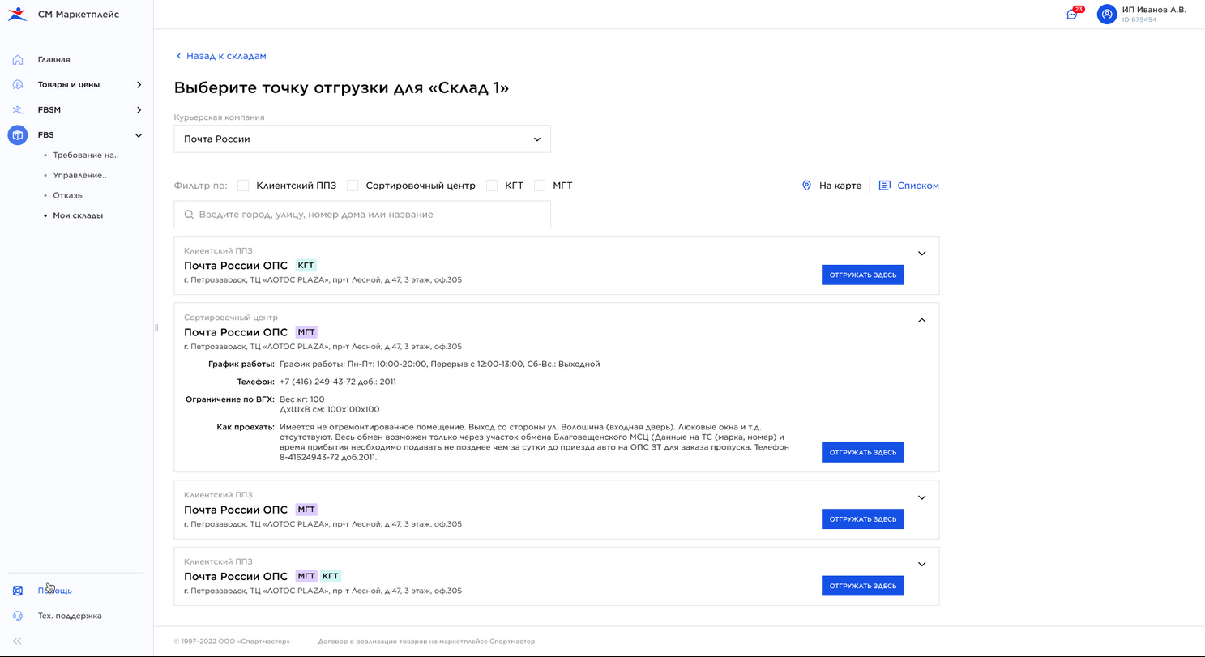Open Управление.. submenu item
This screenshot has width=1205, height=657.
pyautogui.click(x=79, y=175)
